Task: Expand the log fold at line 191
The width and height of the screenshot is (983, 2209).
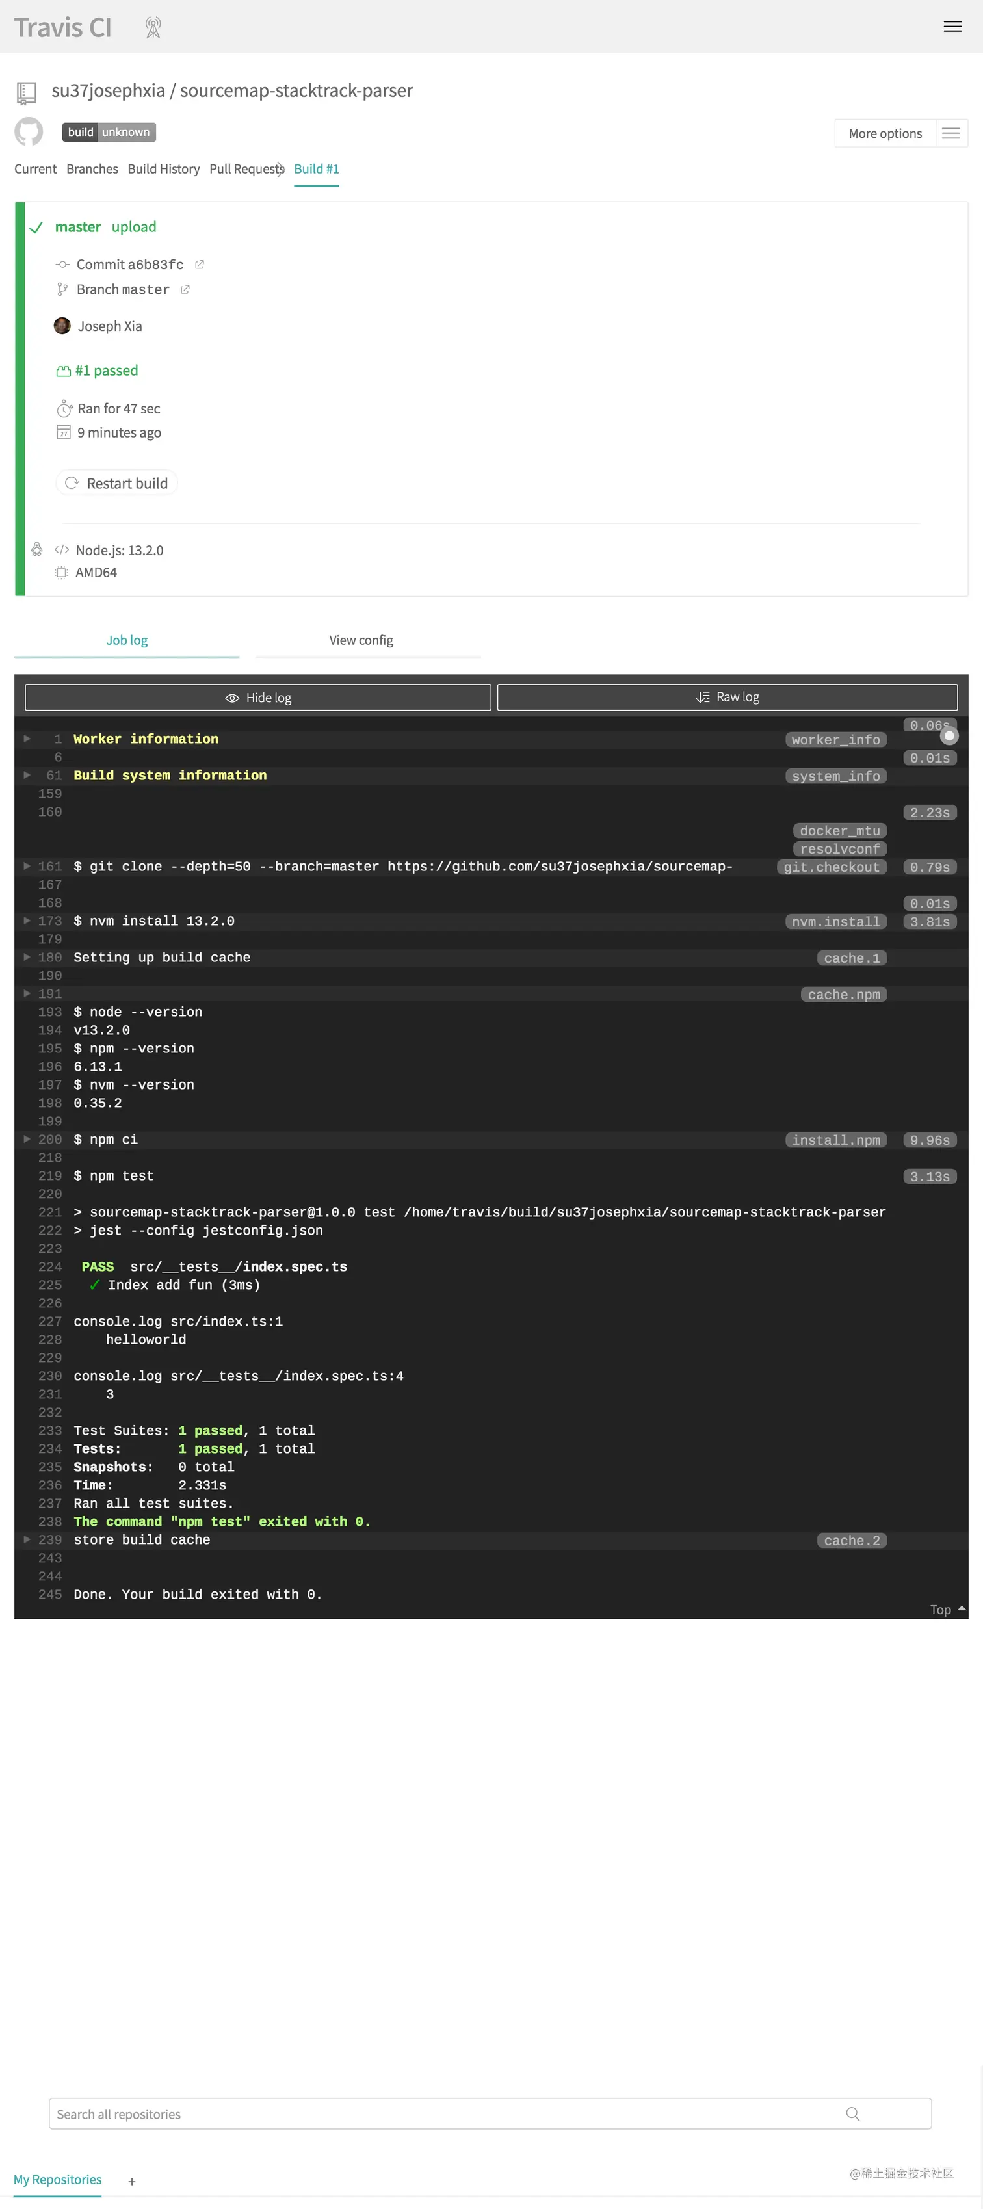Action: click(27, 994)
